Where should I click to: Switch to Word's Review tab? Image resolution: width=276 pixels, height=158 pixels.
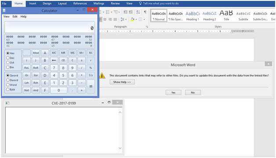pos(115,4)
